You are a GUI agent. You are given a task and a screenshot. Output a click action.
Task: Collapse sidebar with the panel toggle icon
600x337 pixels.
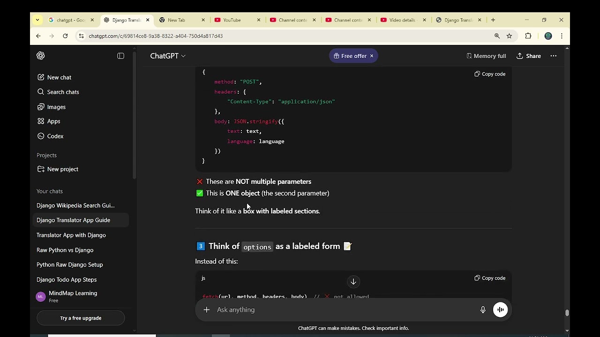click(x=120, y=56)
